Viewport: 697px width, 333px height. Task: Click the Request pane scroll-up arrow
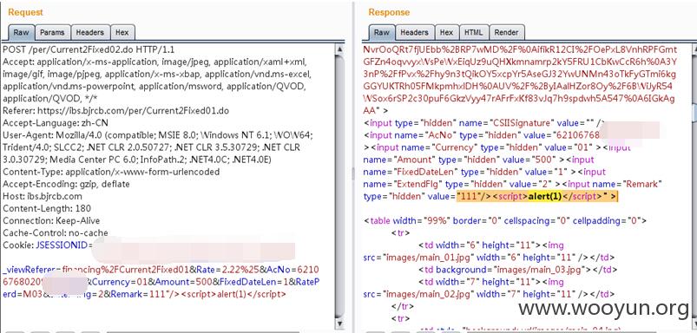point(339,49)
